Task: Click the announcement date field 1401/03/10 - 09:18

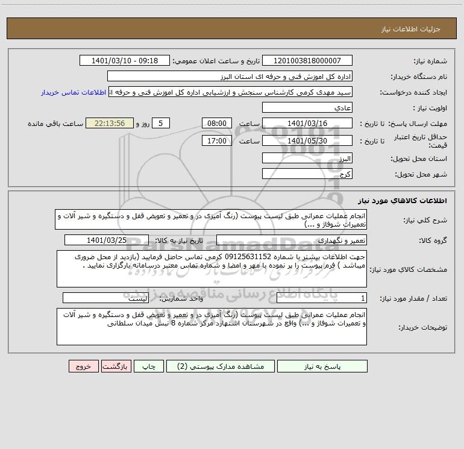Action: pos(125,60)
